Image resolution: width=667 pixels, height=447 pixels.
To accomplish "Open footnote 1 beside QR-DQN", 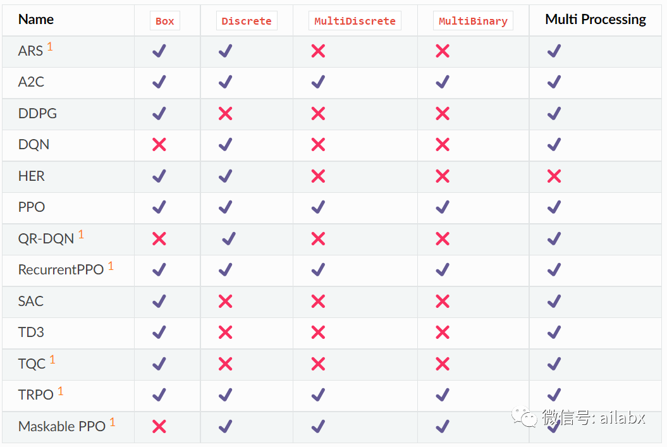I will [81, 235].
